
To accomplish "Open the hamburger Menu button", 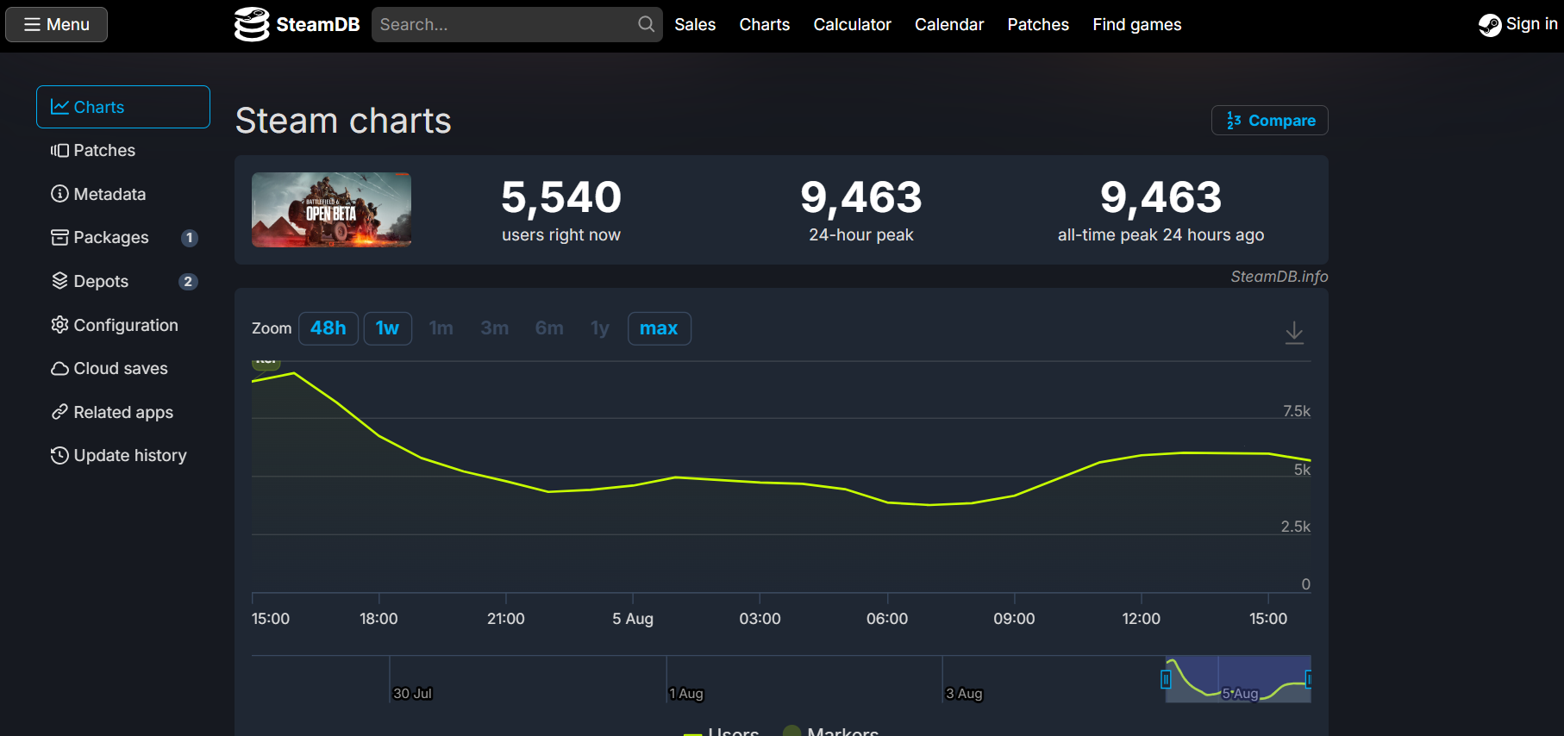I will point(57,24).
